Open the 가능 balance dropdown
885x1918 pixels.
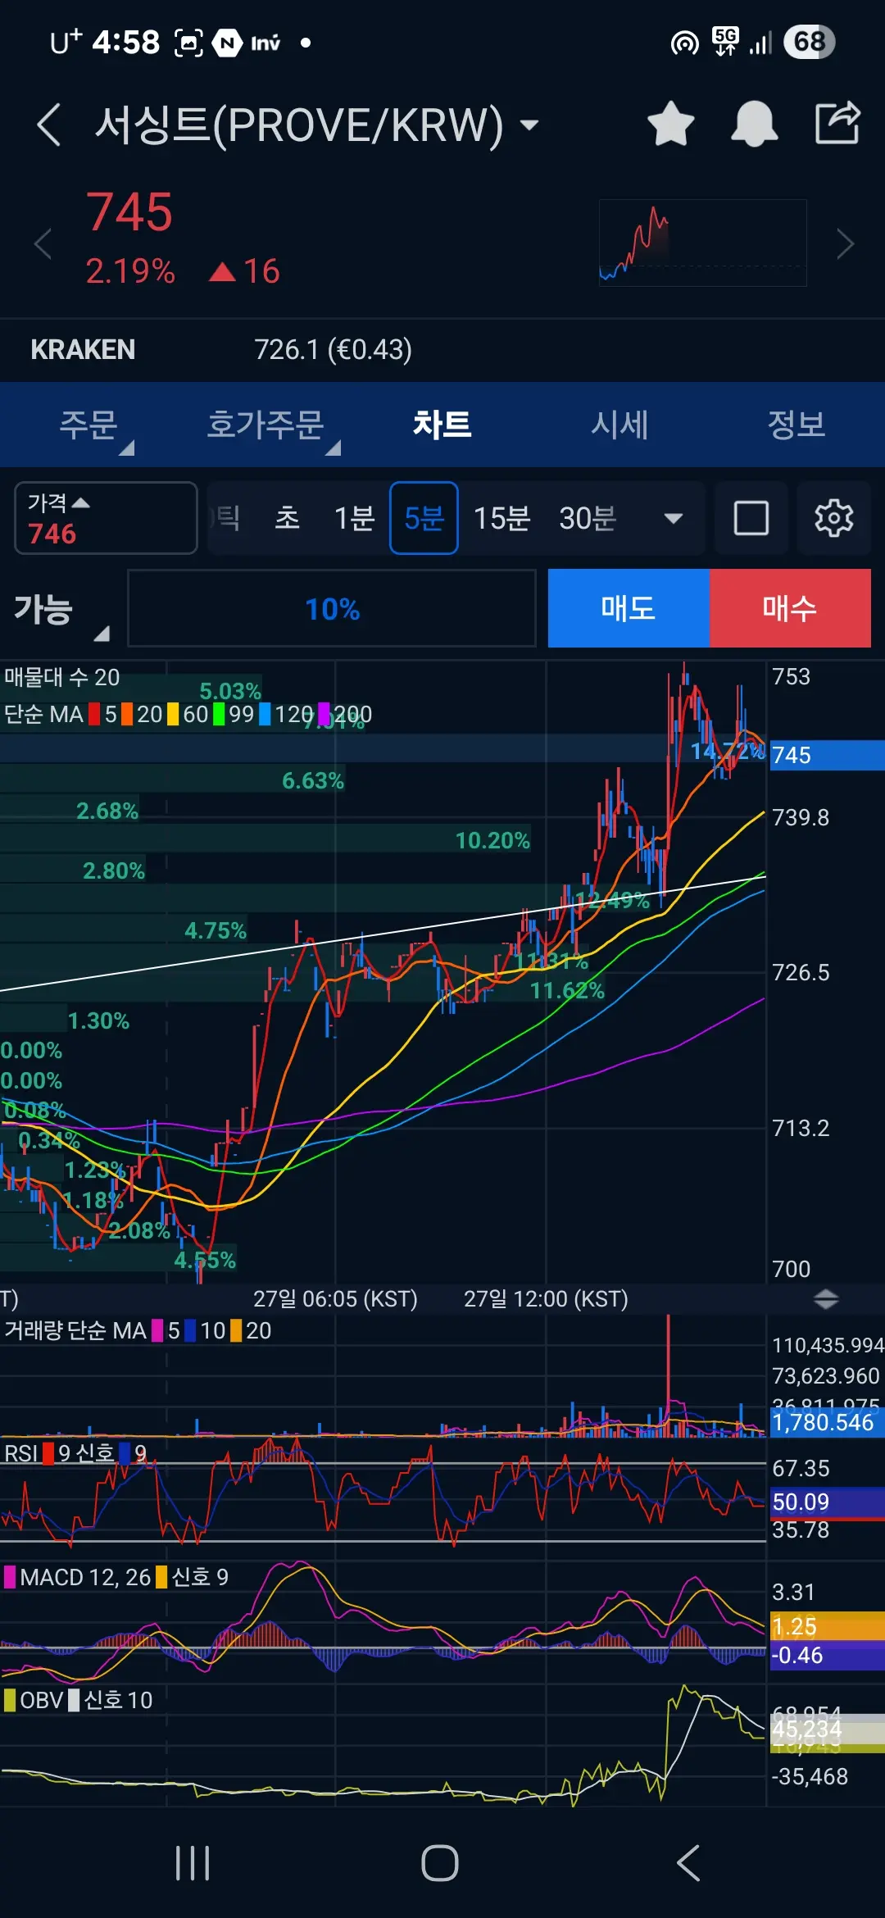61,610
